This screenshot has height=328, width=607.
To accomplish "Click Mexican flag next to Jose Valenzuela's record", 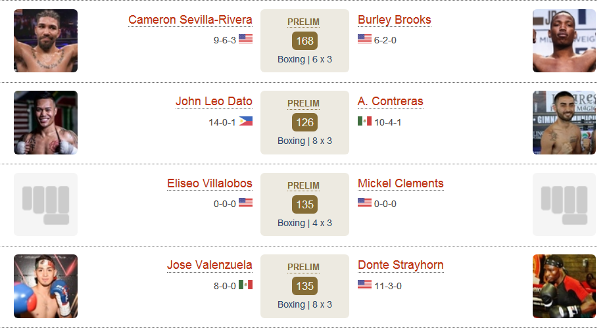I will 245,285.
